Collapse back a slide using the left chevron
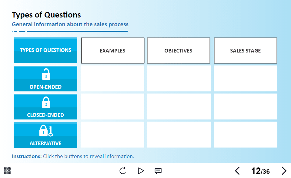The image size is (291, 178). [x=237, y=171]
